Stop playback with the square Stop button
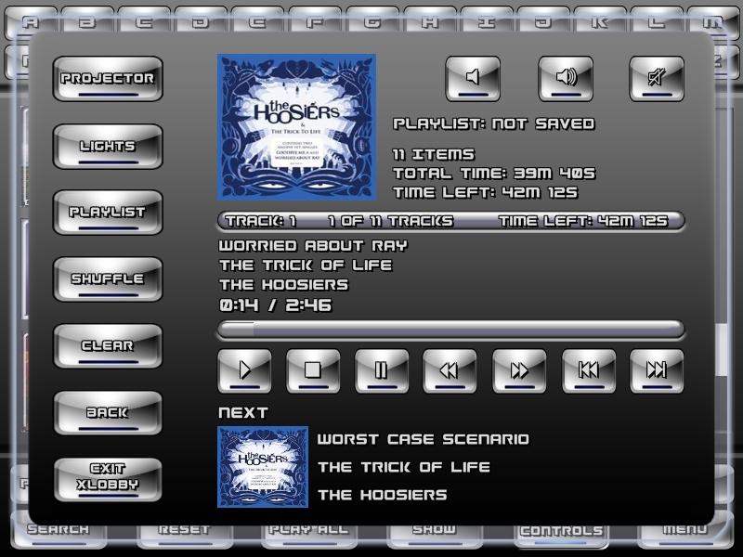743x557 pixels. (313, 370)
